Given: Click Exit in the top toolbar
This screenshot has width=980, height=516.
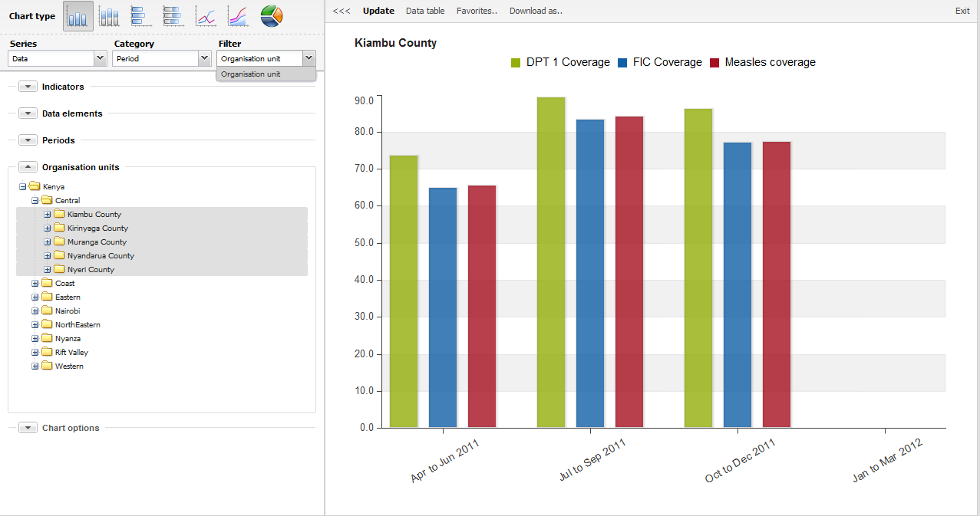Looking at the screenshot, I should click(962, 11).
